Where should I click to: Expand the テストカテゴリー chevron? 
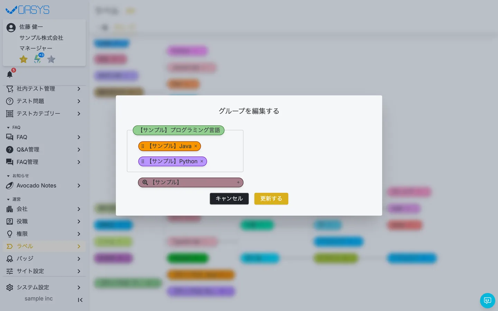tap(79, 114)
